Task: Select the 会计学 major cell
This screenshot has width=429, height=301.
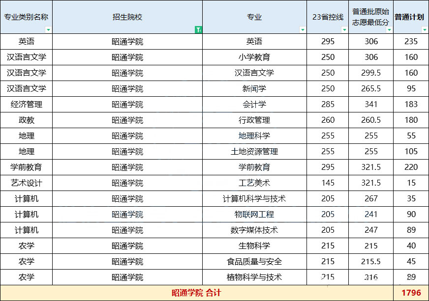Action: 254,105
